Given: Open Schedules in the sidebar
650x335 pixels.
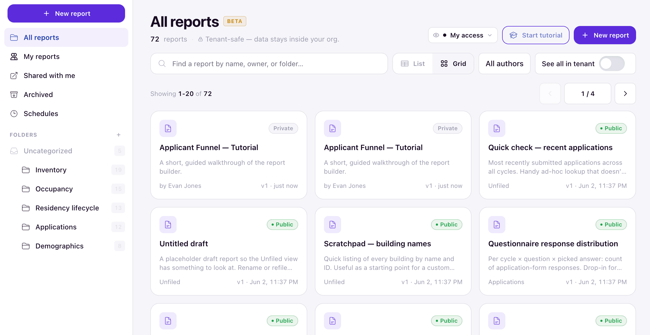Looking at the screenshot, I should point(66,114).
